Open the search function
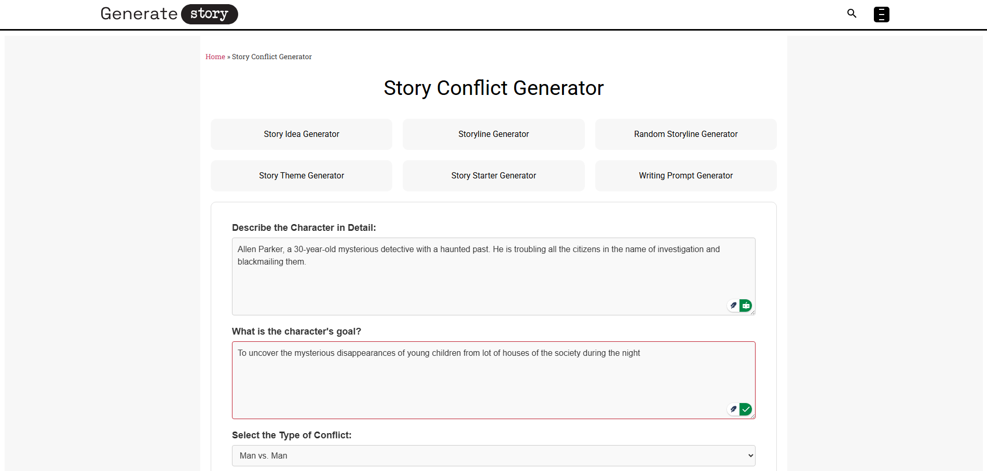Image resolution: width=987 pixels, height=471 pixels. coord(852,13)
